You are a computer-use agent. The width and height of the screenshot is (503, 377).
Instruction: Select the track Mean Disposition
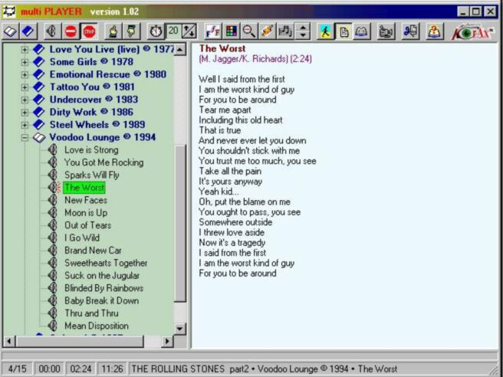pyautogui.click(x=97, y=326)
